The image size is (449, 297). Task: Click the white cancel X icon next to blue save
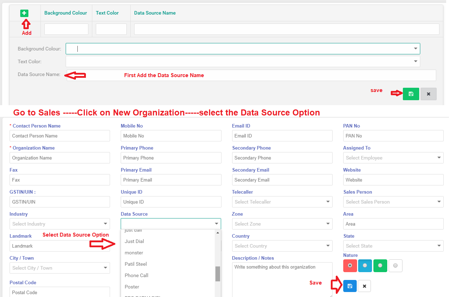coord(364,286)
